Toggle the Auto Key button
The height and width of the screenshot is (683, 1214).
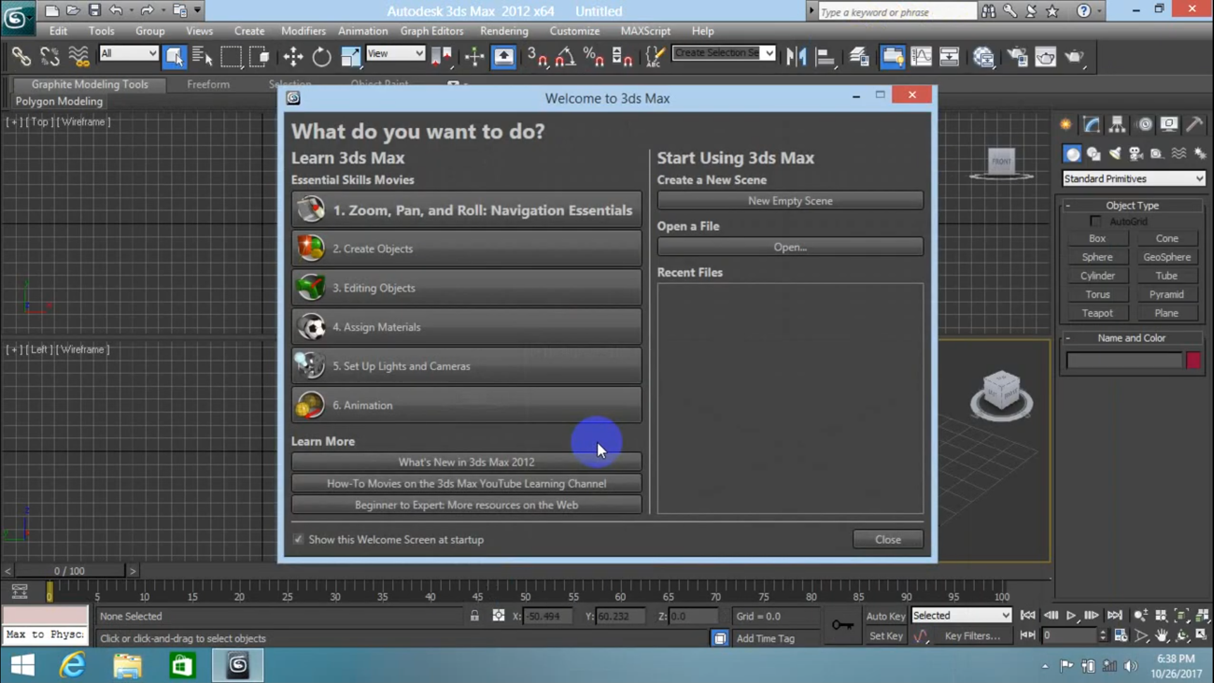point(885,616)
